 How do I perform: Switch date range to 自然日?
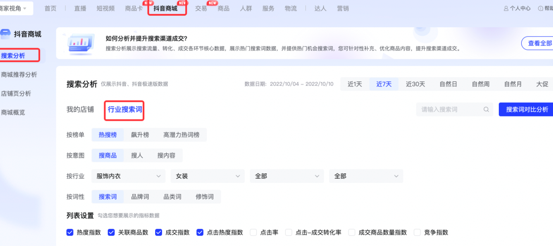[448, 84]
